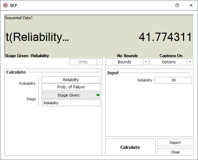Click the Close button at bottom right

point(175,152)
